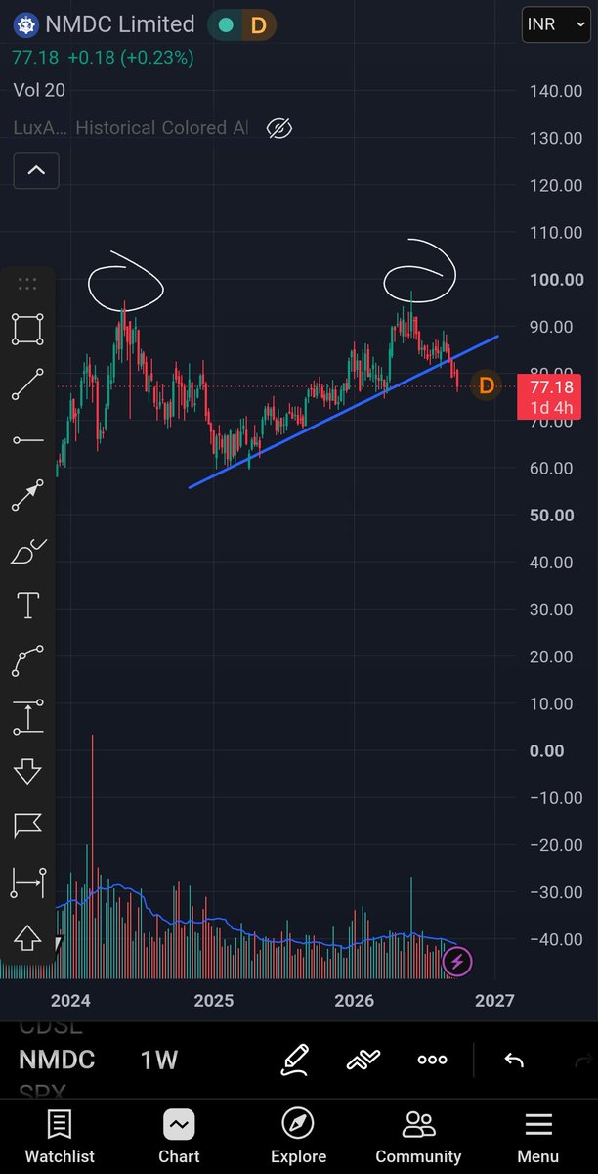Image resolution: width=598 pixels, height=1174 pixels.
Task: Click the NMDC Limited title
Action: 120,24
